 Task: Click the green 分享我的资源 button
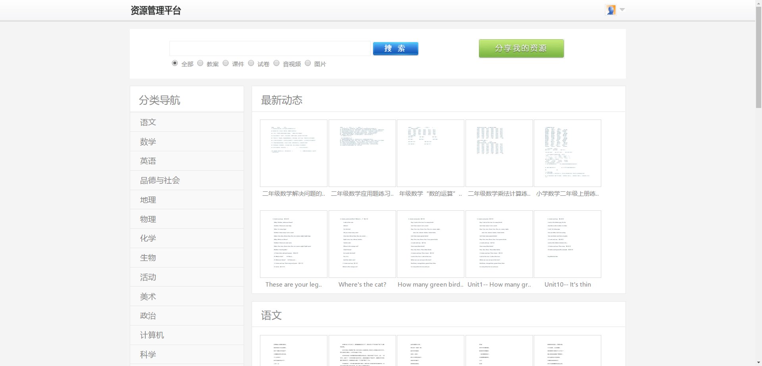pos(521,48)
